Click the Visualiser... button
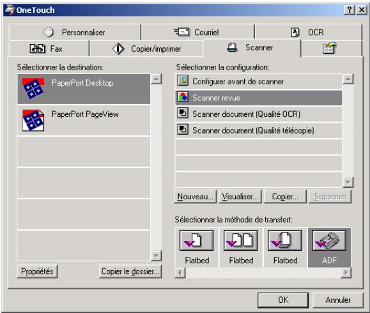This screenshot has height=313, width=370. 240,197
